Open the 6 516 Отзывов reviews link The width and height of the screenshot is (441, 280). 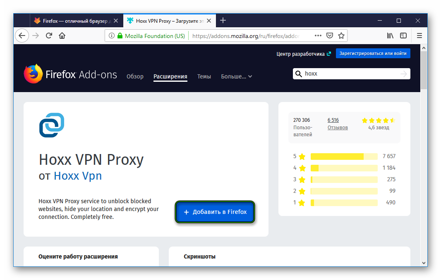click(337, 124)
